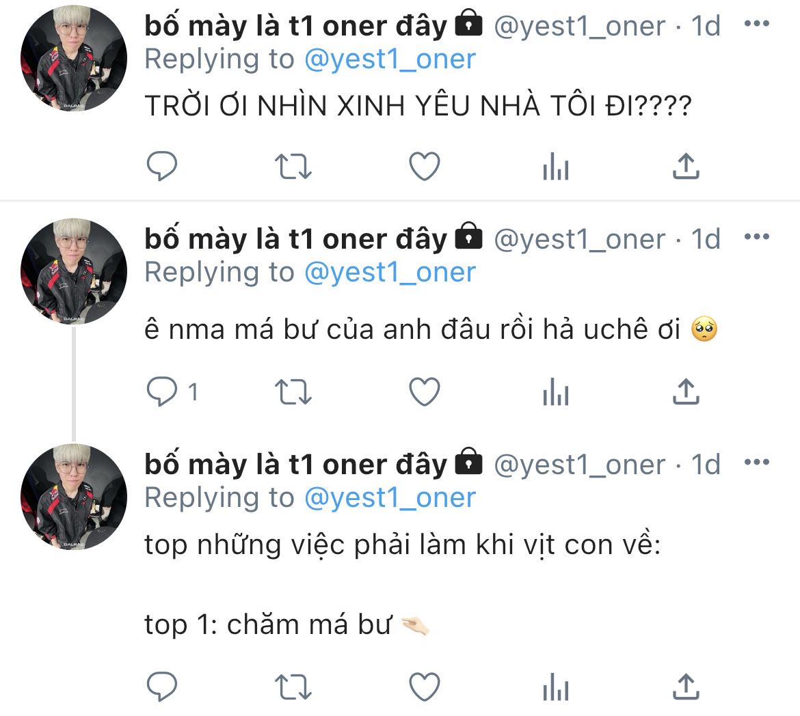View analytics of the first tweet
This screenshot has height=716, width=800.
click(556, 166)
